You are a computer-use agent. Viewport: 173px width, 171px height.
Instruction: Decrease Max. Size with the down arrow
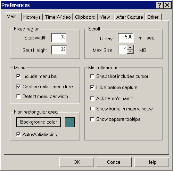coord(130,51)
